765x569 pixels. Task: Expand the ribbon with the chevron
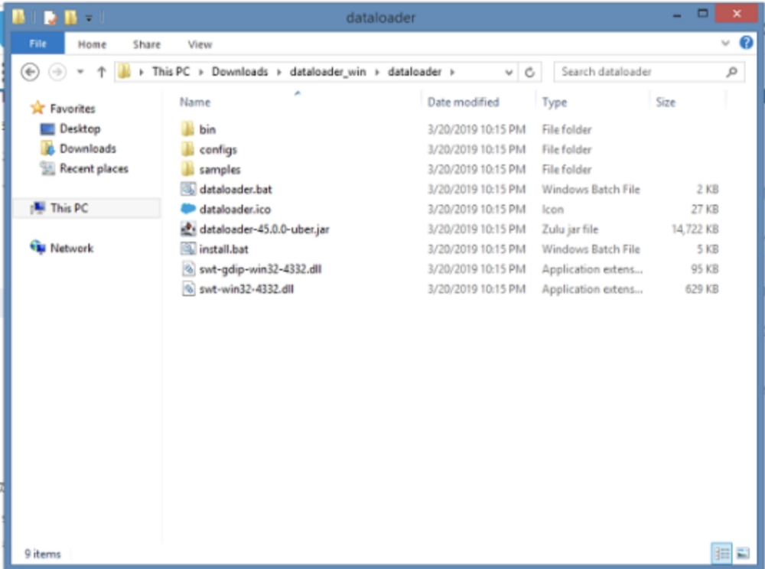725,43
